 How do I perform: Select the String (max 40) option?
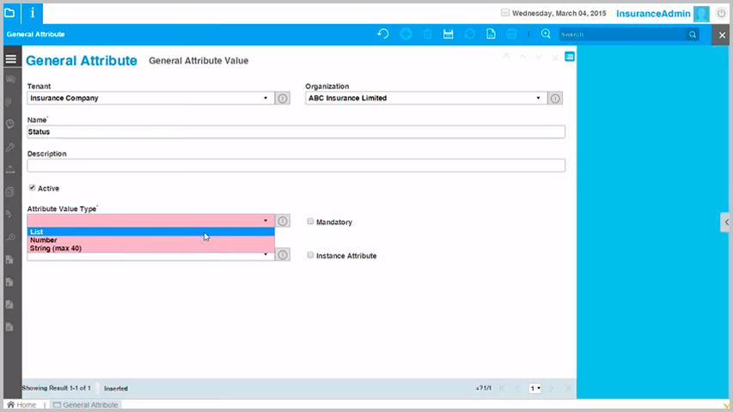(150, 248)
